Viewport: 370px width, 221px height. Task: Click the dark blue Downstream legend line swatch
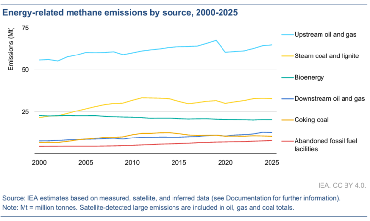[287, 99]
